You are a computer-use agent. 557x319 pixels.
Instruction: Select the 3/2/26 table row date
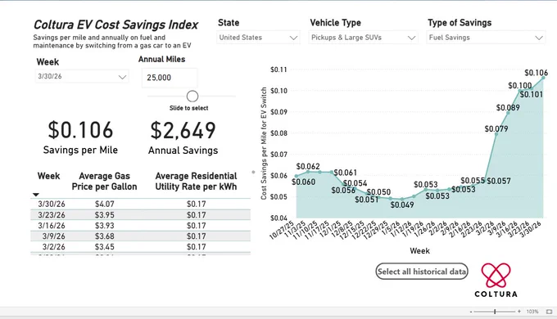53,247
